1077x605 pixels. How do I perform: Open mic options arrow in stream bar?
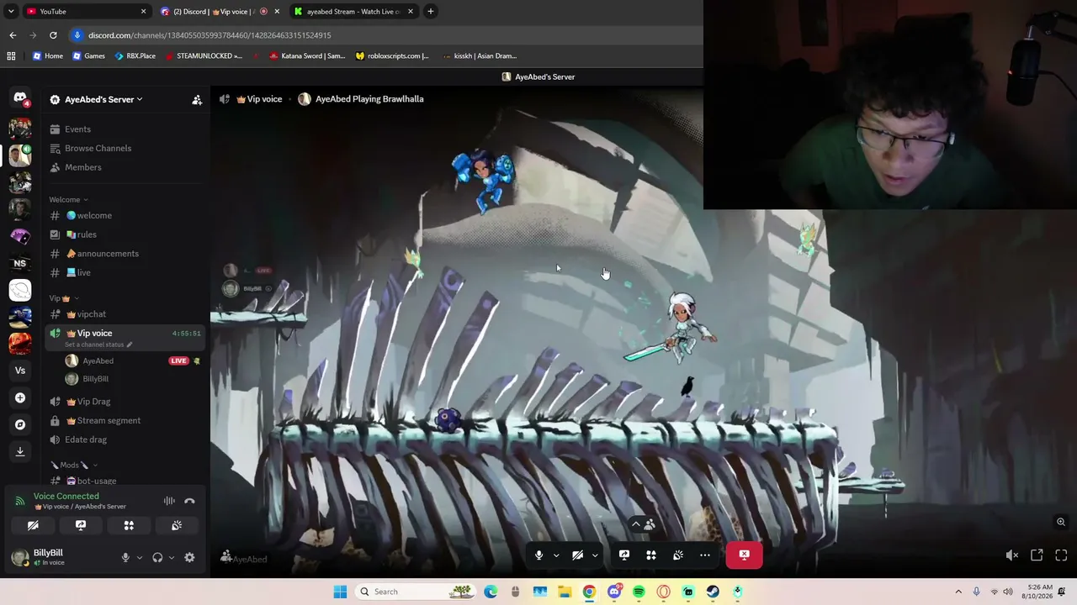[556, 555]
